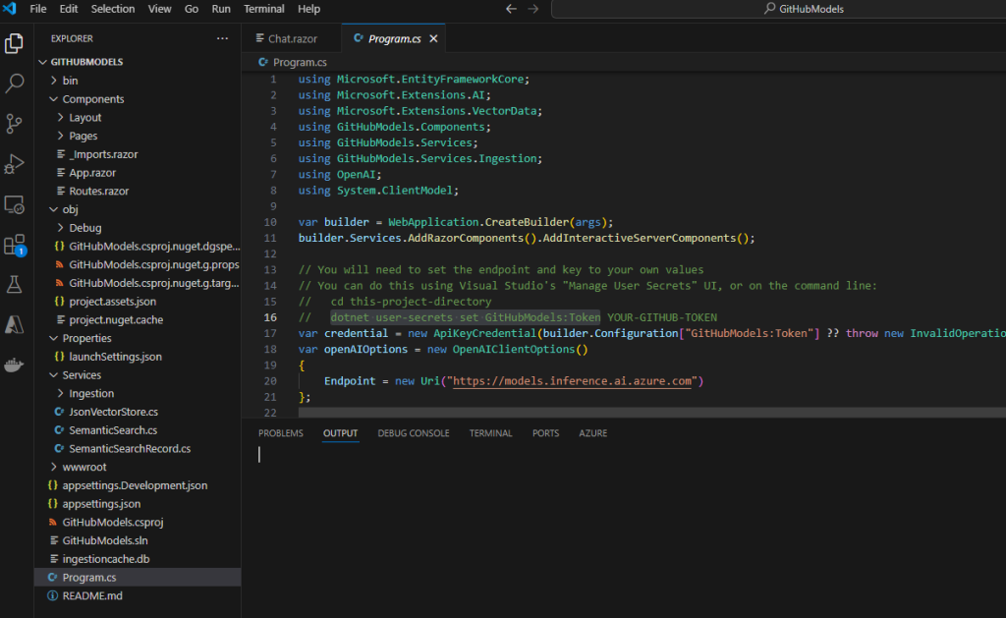Screen dimensions: 1006x618
Task: Open Explorer more actions ellipsis
Action: (x=222, y=38)
